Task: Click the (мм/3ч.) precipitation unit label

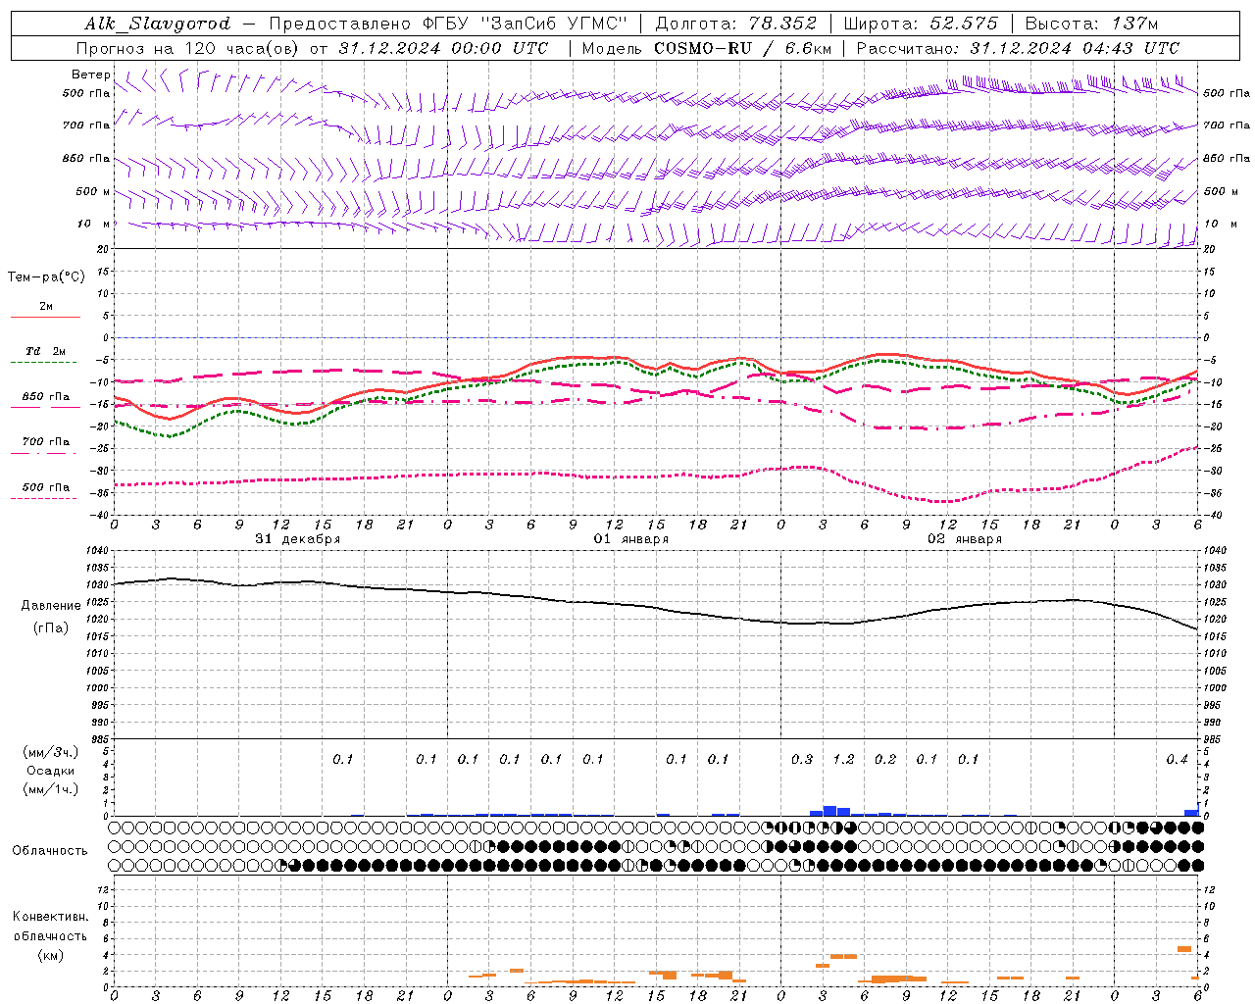Action: [x=51, y=753]
